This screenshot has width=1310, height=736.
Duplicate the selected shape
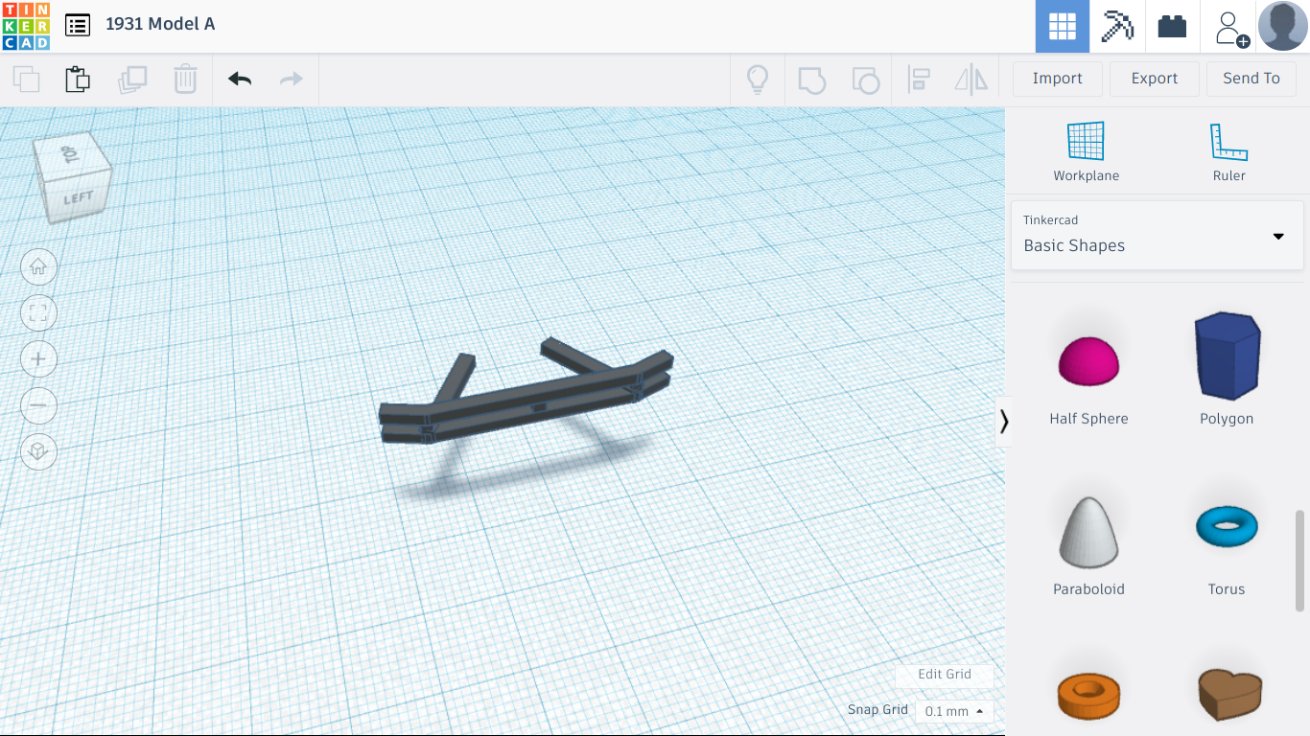132,79
